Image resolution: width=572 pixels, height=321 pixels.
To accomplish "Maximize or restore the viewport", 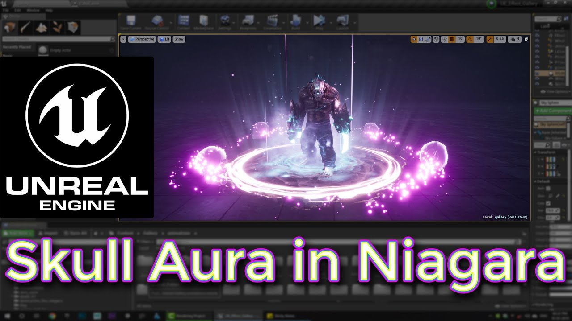I will pos(526,39).
